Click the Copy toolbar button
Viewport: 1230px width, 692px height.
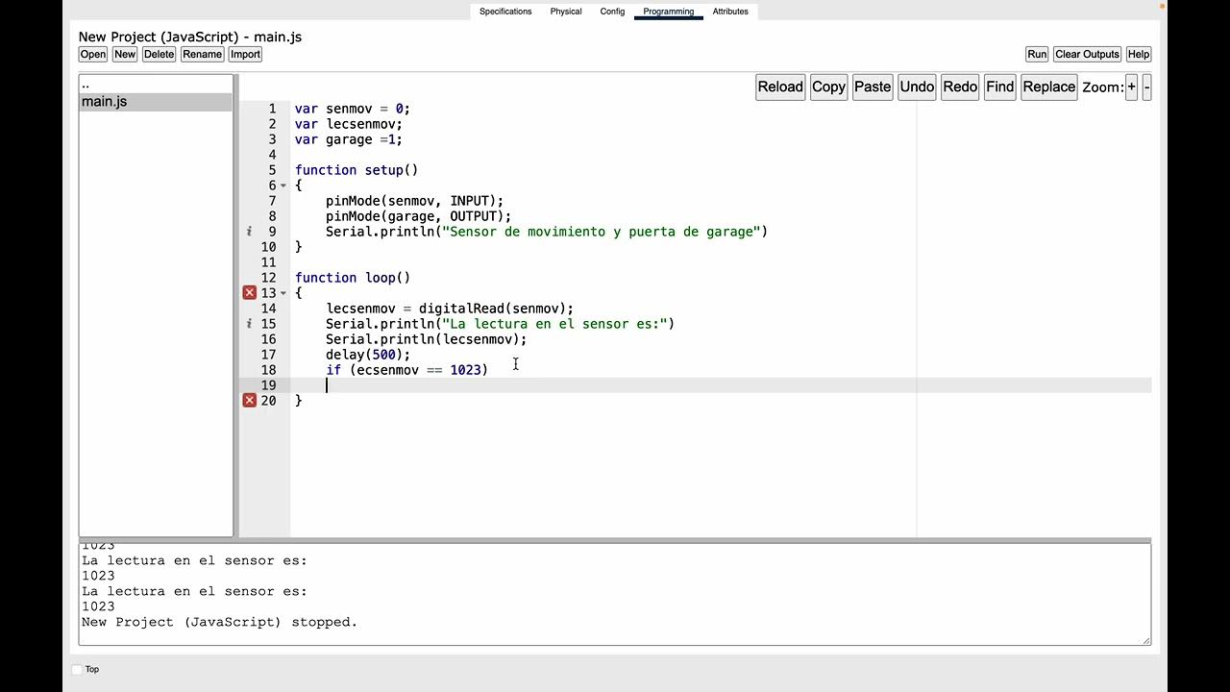[x=828, y=86]
